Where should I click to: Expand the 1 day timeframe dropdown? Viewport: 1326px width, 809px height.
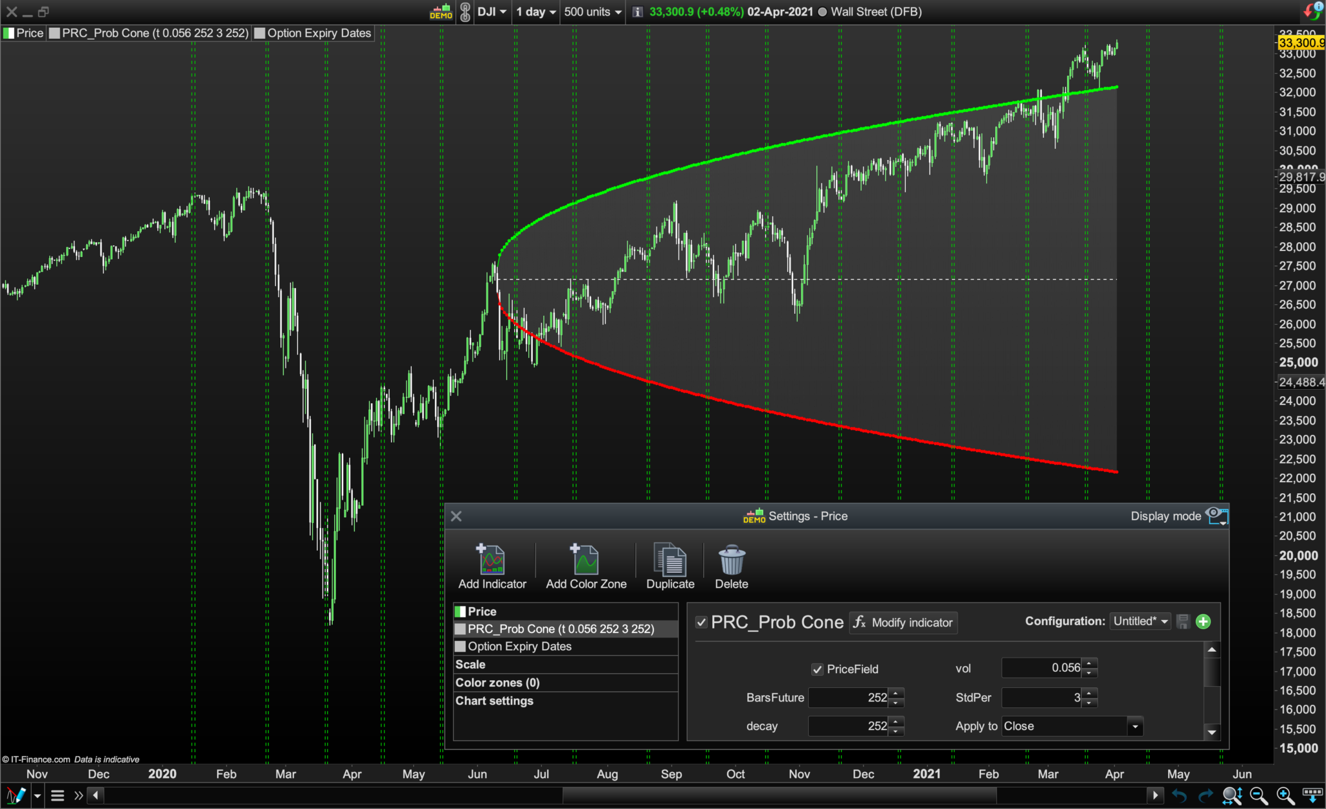pos(536,12)
